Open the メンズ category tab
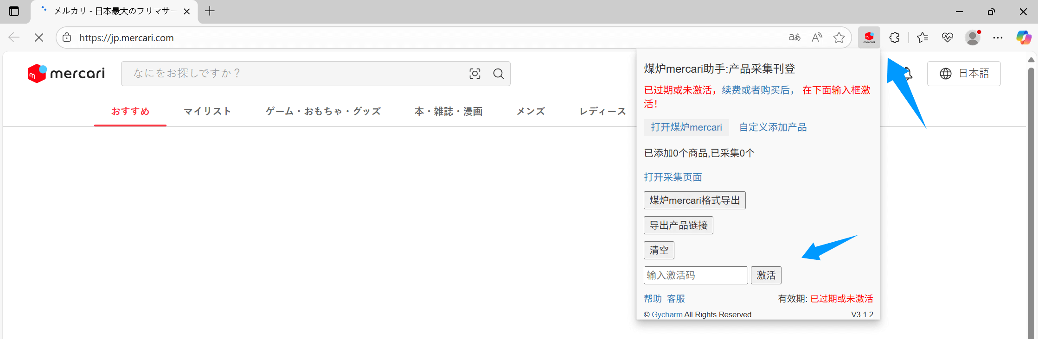Screen dimensions: 1038x339 point(531,111)
